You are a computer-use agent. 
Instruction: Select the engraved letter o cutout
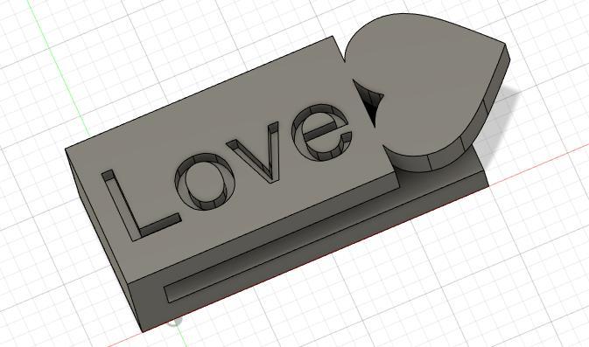coord(206,183)
